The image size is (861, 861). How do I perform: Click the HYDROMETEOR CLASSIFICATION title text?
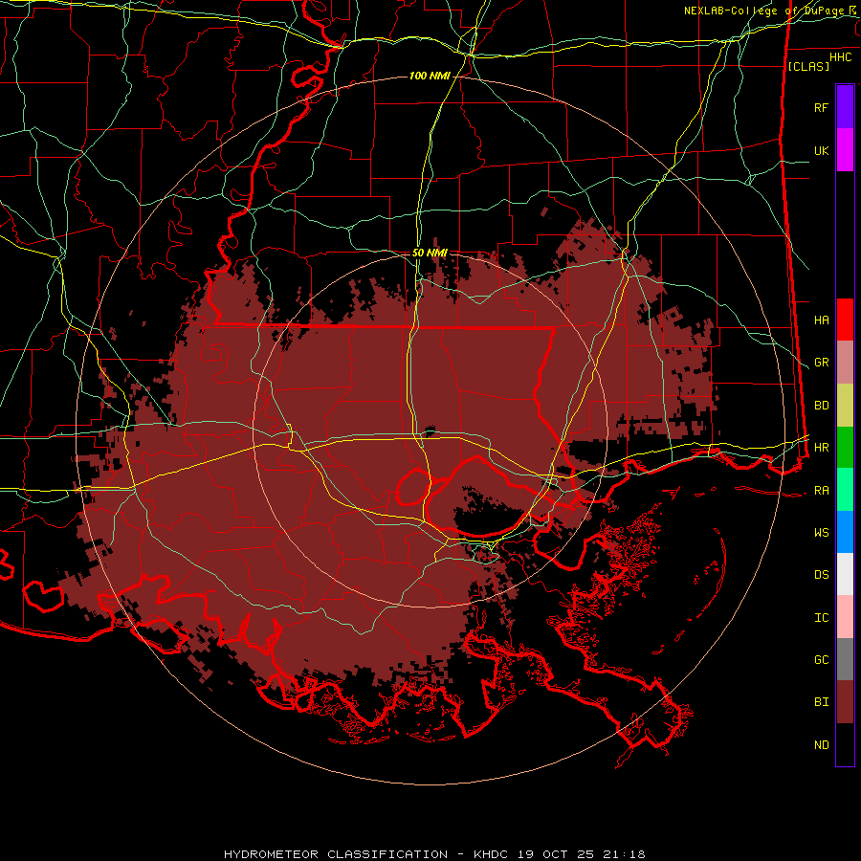336,854
